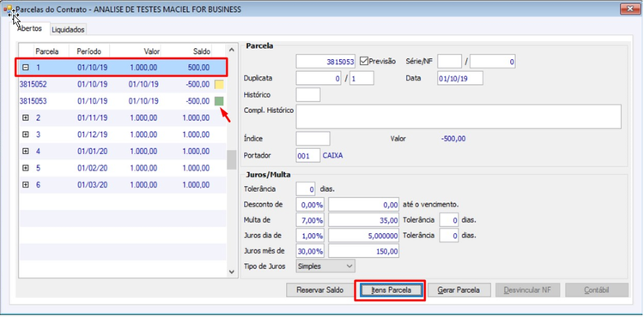The image size is (644, 317).
Task: Click the NF number field
Action: click(493, 62)
